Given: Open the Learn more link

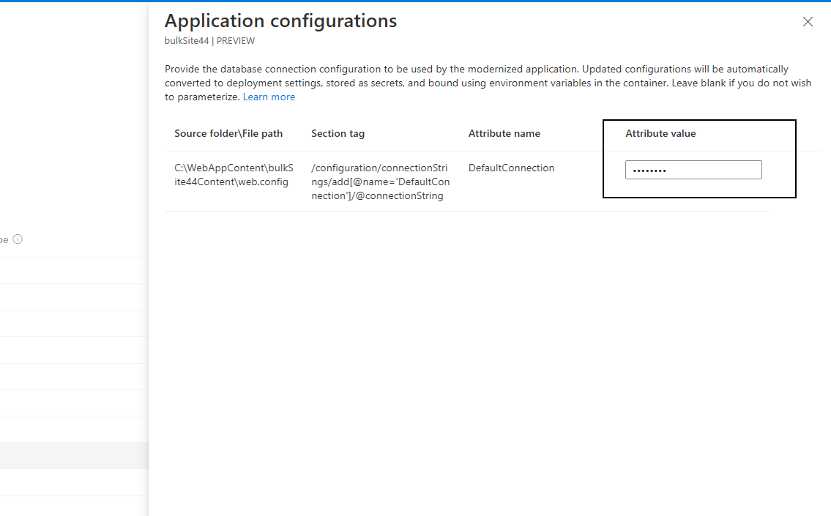Looking at the screenshot, I should 269,97.
